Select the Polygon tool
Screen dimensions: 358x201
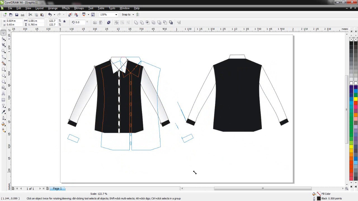3,82
